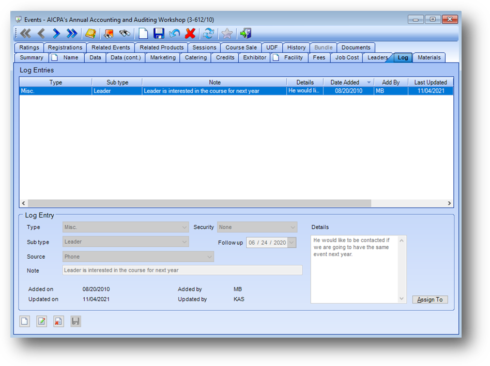The height and width of the screenshot is (366, 490).
Task: Click the binoculars find icon
Action: pos(125,33)
